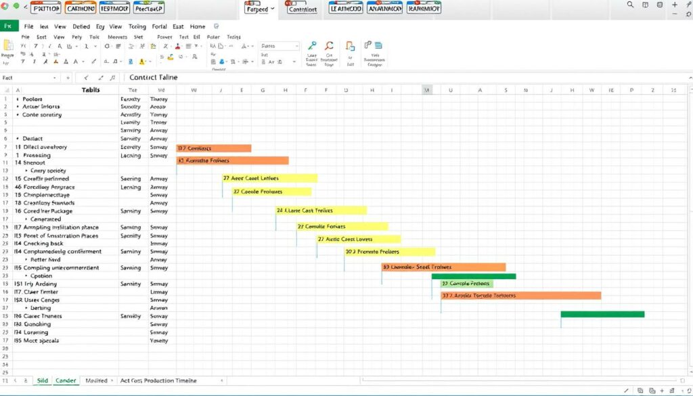This screenshot has width=693, height=396.
Task: Open the Detied menu
Action: [x=81, y=26]
